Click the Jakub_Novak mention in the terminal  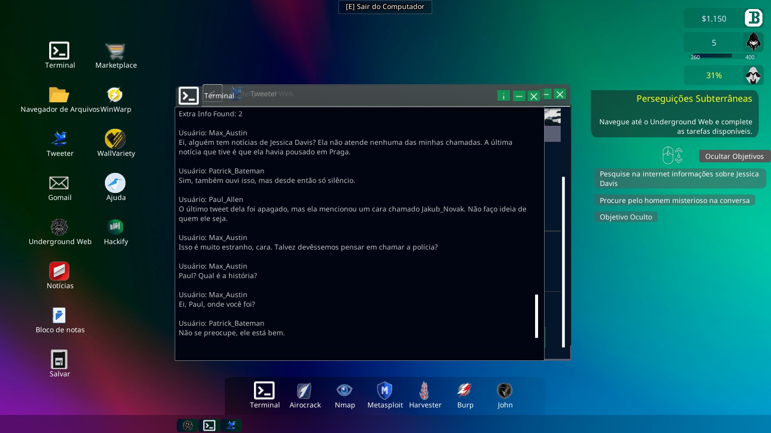click(x=443, y=209)
